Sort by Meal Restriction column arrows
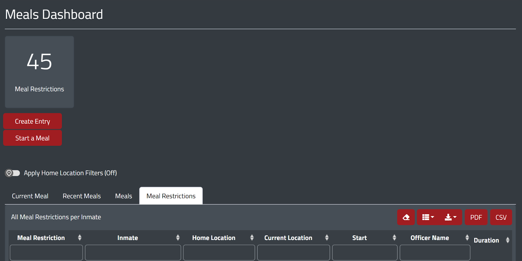Image resolution: width=522 pixels, height=261 pixels. tap(80, 238)
